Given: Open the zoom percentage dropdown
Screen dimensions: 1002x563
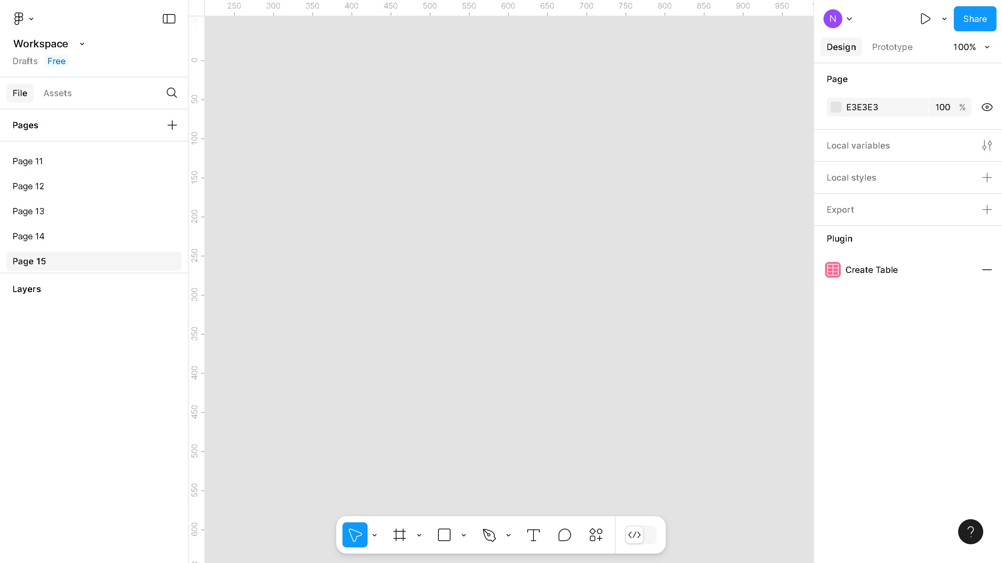Looking at the screenshot, I should coord(971,47).
